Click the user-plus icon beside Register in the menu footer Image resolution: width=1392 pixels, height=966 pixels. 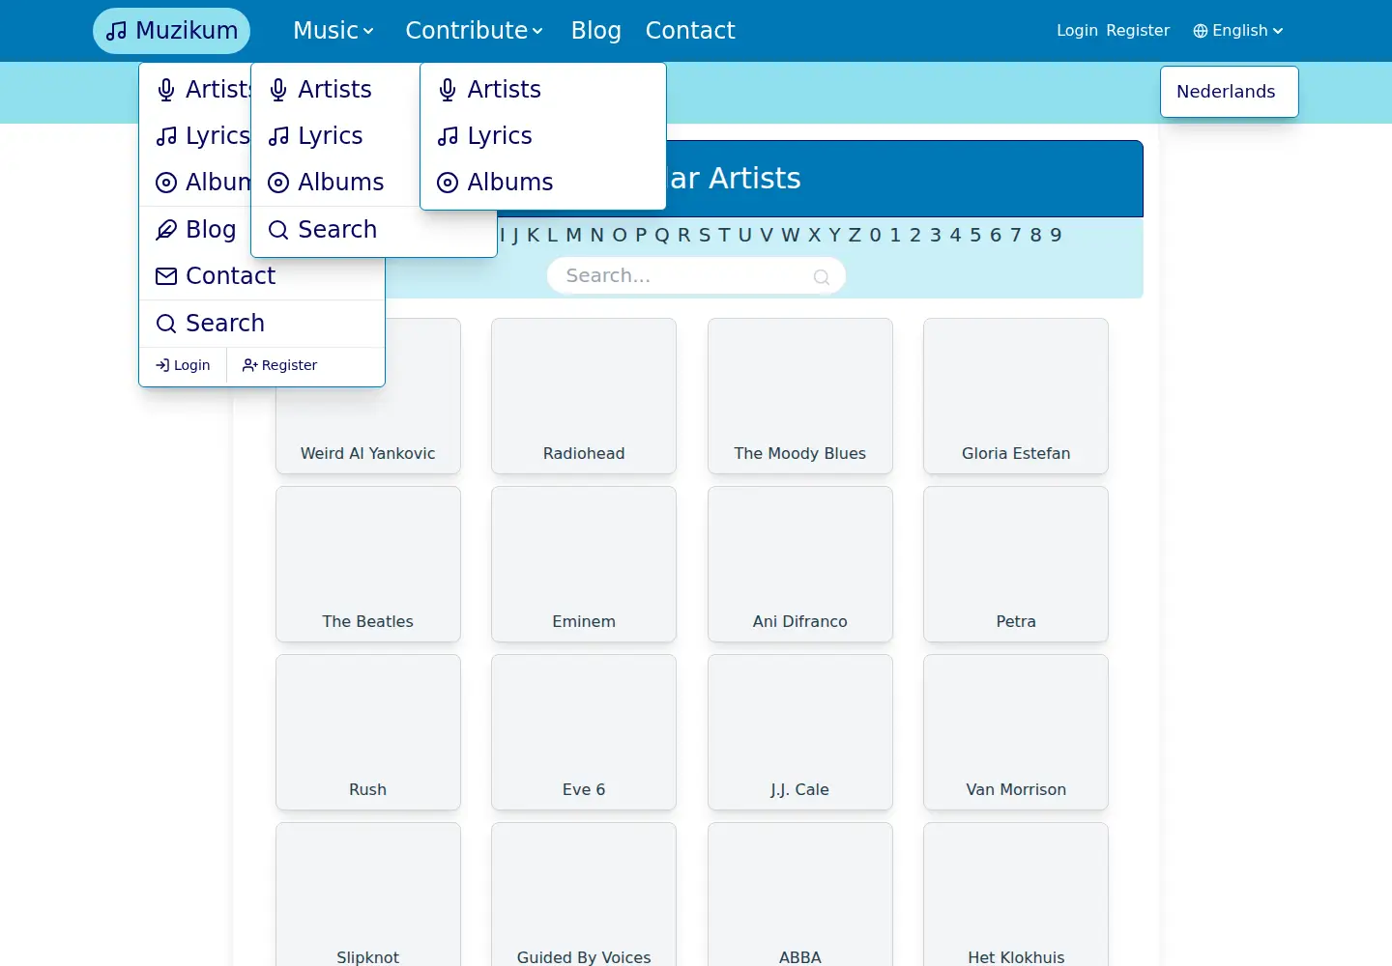pyautogui.click(x=249, y=365)
